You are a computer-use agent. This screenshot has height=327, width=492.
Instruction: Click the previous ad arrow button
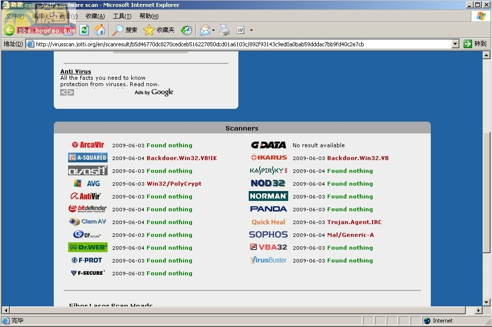(x=63, y=92)
